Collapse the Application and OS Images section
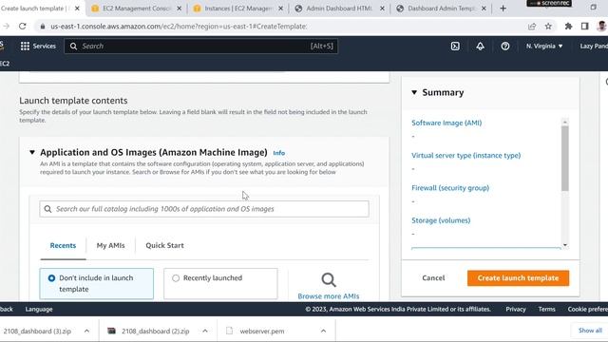This screenshot has width=608, height=342. (32, 152)
